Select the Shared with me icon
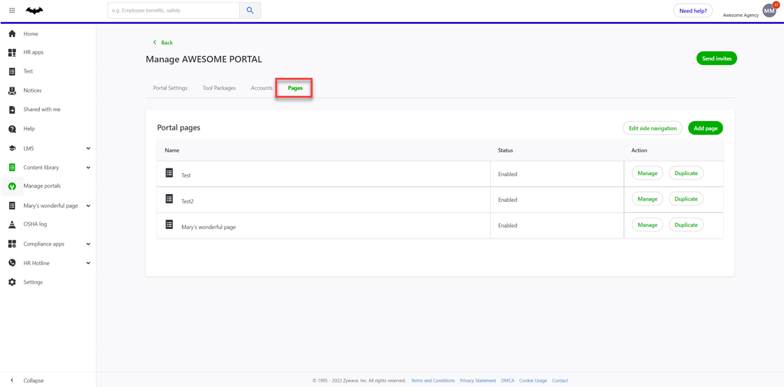The height and width of the screenshot is (387, 784). (x=11, y=109)
